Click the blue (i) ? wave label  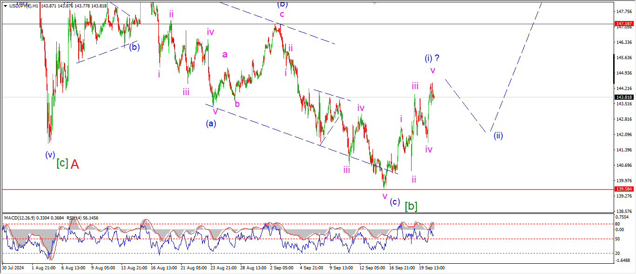click(x=432, y=58)
